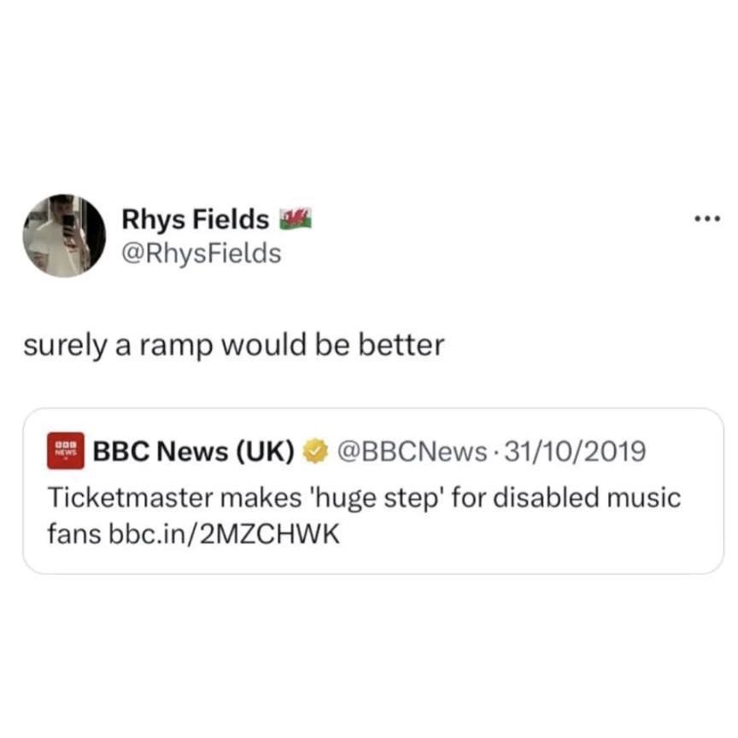Open the three-dot more options menu
Viewport: 738px width, 738px height.
pos(707,219)
